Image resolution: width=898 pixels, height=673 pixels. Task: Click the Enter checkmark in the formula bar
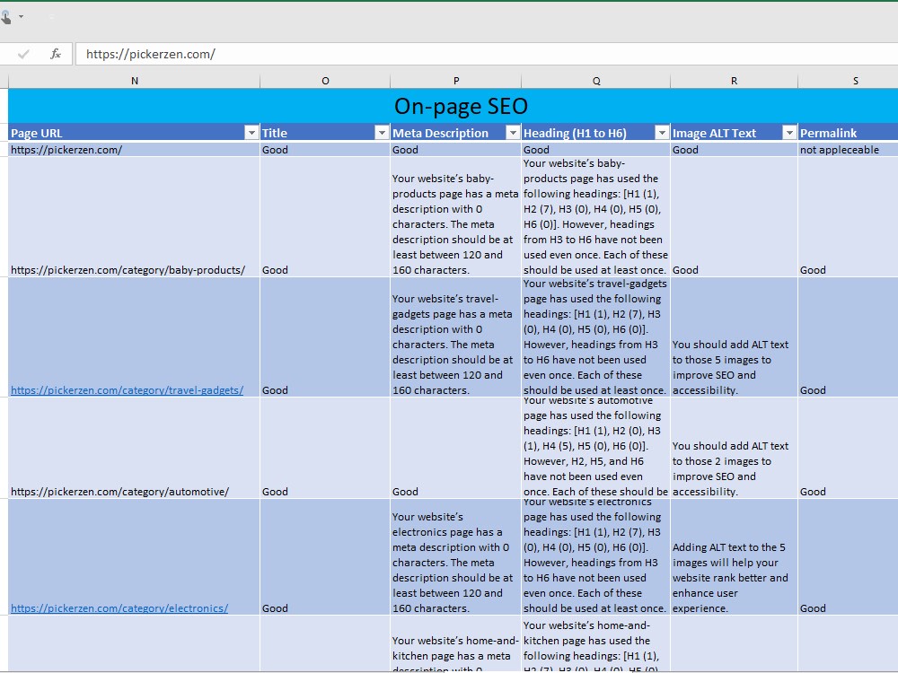[23, 55]
